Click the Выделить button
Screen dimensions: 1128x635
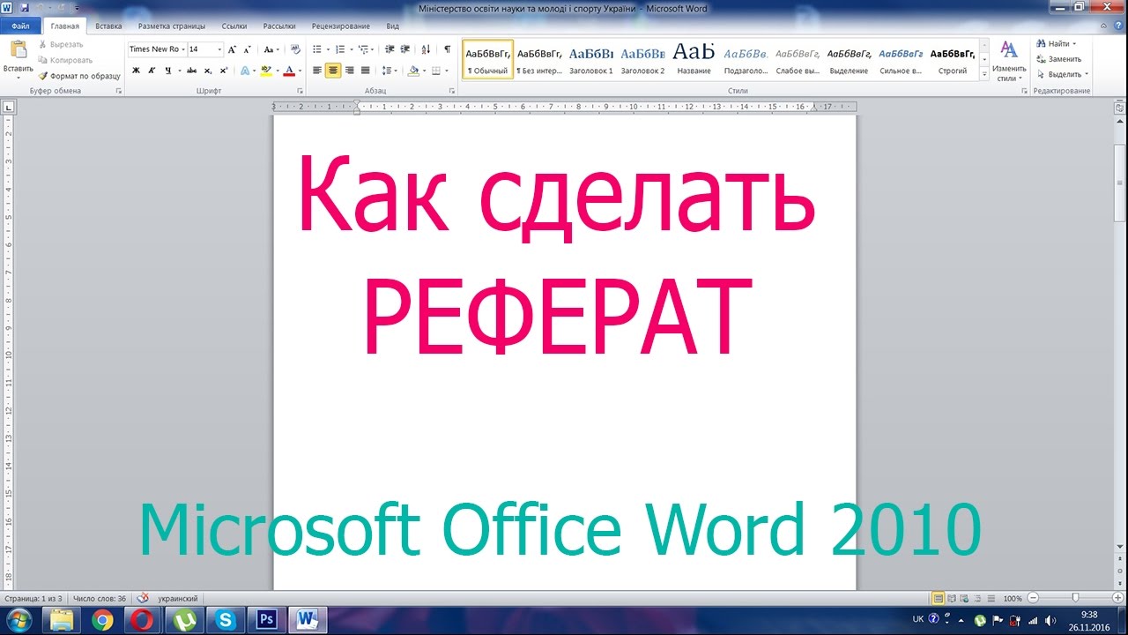[1062, 74]
